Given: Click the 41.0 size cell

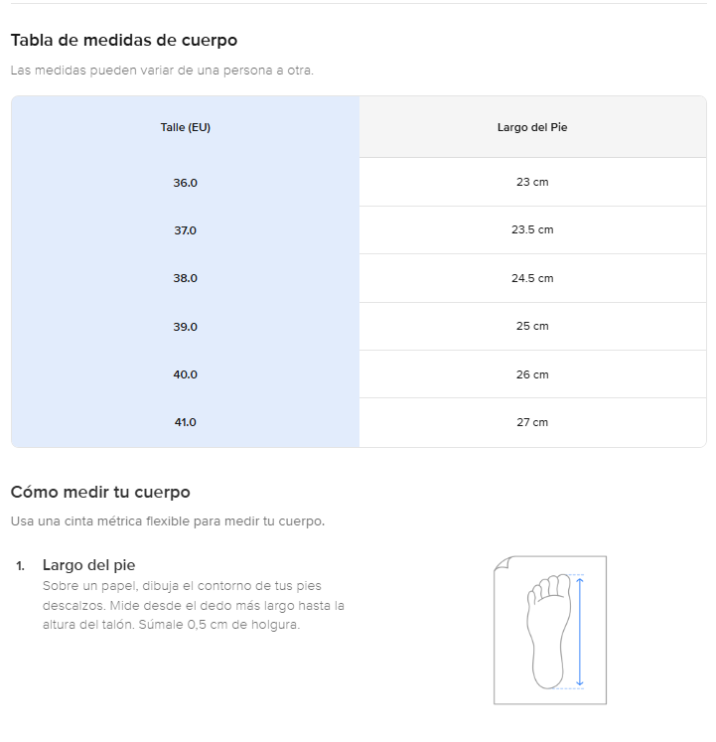Looking at the screenshot, I should click(186, 422).
